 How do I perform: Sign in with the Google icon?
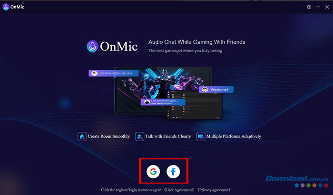point(153,171)
